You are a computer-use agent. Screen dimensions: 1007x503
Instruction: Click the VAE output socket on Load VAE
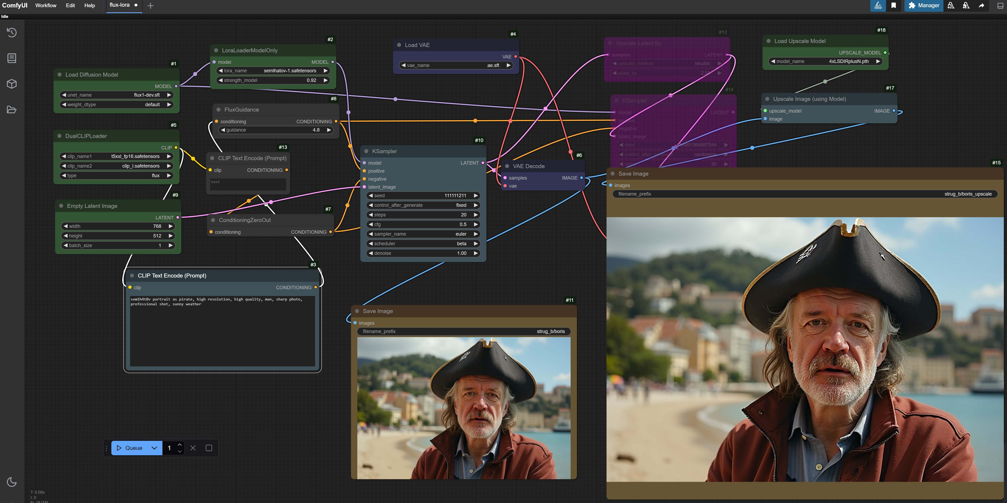(x=515, y=57)
